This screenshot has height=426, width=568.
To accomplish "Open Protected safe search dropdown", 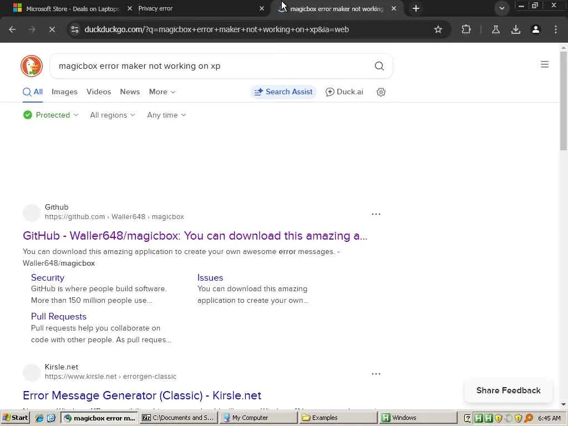I will (x=50, y=115).
